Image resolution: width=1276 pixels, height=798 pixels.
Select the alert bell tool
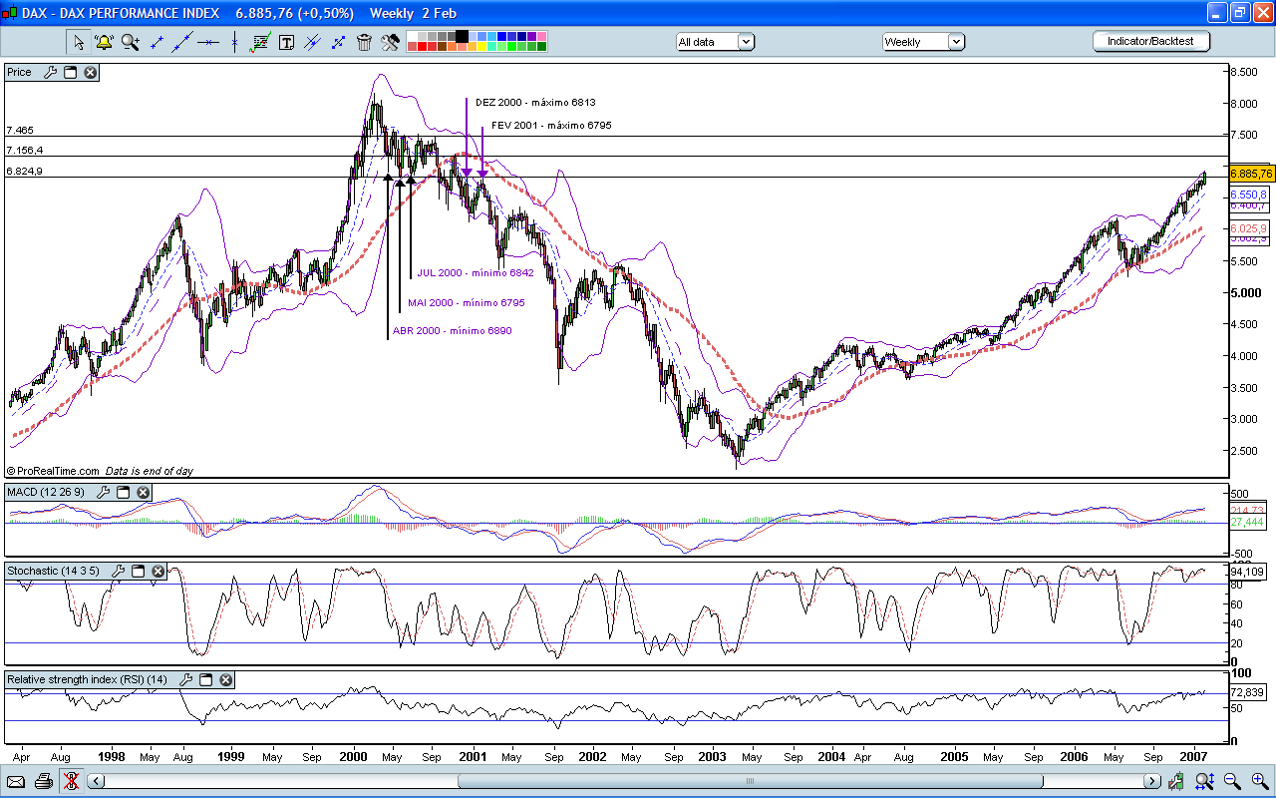(105, 42)
